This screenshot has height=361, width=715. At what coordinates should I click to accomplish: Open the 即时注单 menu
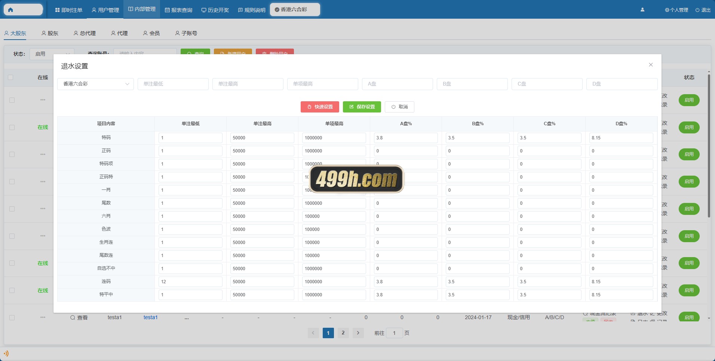69,10
